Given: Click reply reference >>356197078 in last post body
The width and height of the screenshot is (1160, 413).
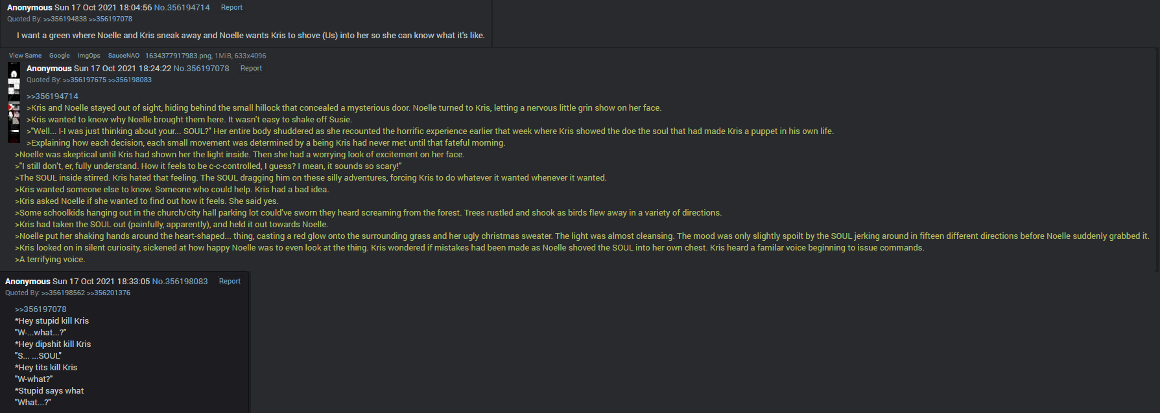Looking at the screenshot, I should point(41,309).
